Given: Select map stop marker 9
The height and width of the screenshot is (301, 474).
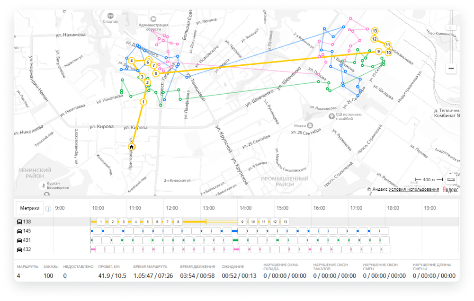Looking at the screenshot, I should pos(378,52).
